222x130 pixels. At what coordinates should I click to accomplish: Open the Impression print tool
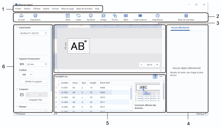pyautogui.click(x=35, y=16)
